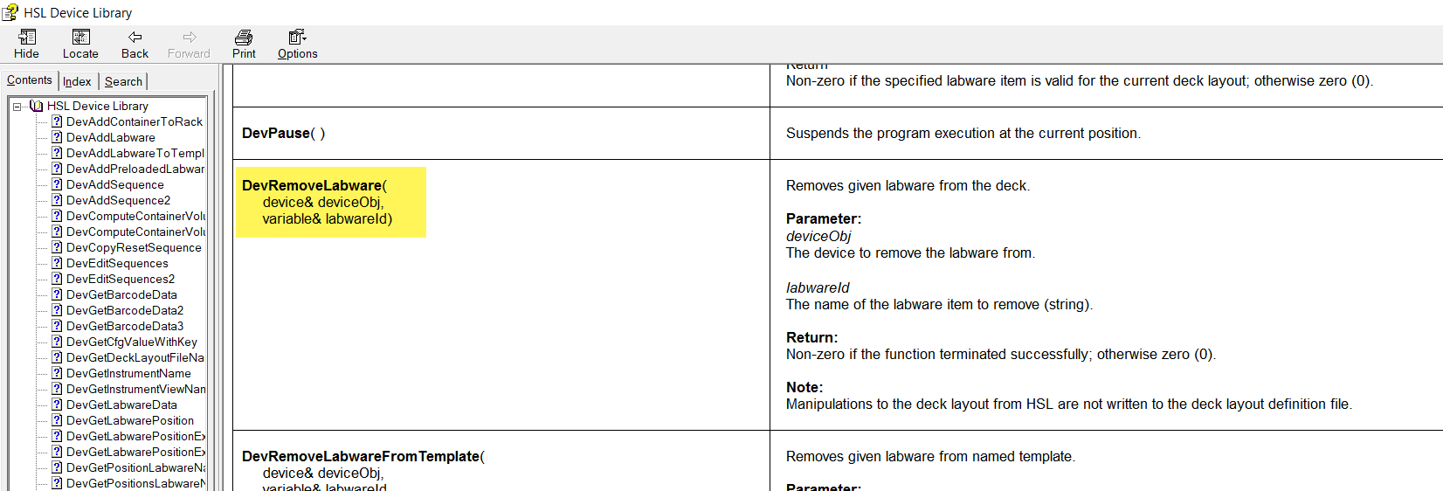Click the Locate toolbar icon
The image size is (1443, 491).
(x=80, y=37)
